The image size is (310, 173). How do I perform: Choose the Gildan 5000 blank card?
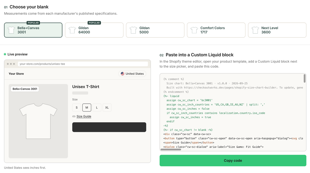pyautogui.click(x=155, y=30)
